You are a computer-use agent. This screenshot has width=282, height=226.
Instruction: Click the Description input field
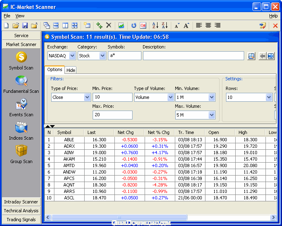point(193,56)
